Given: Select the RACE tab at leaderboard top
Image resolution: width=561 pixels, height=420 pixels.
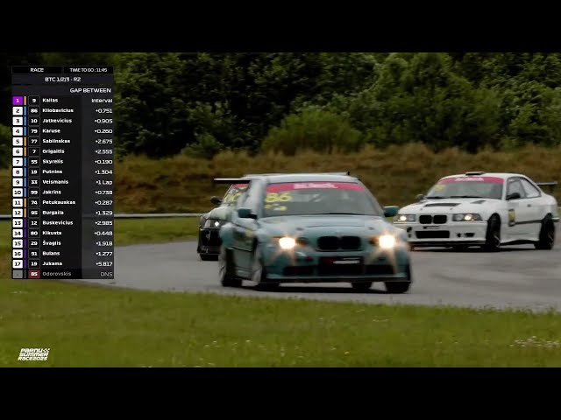Looking at the screenshot, I should (37, 69).
